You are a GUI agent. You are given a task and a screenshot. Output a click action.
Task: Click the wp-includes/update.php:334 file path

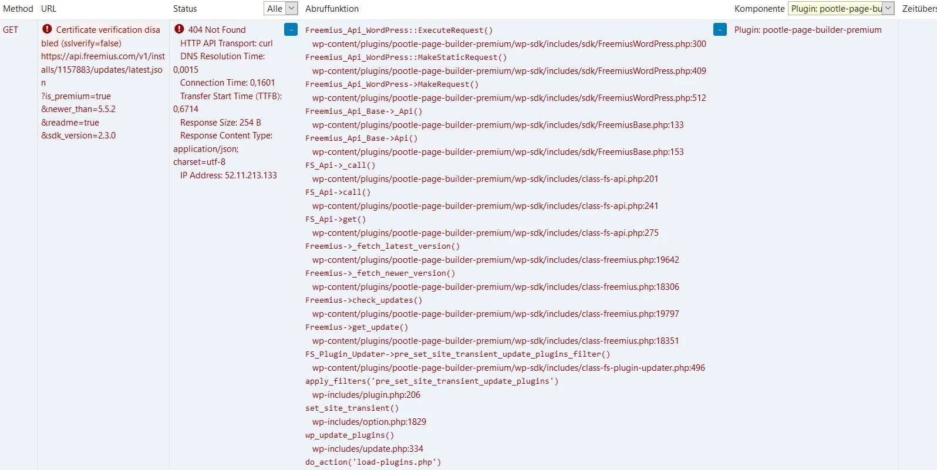368,449
